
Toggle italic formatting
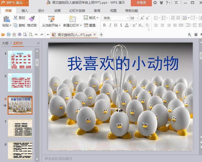coord(110,25)
